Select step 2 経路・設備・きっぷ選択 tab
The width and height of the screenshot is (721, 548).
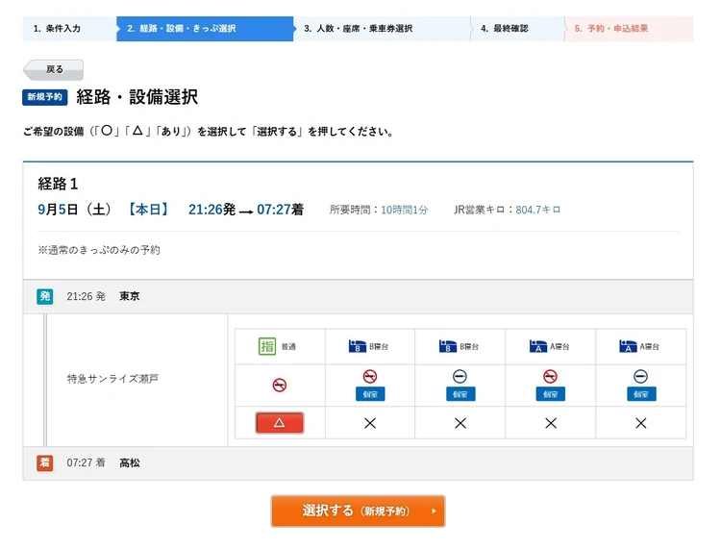[205, 29]
